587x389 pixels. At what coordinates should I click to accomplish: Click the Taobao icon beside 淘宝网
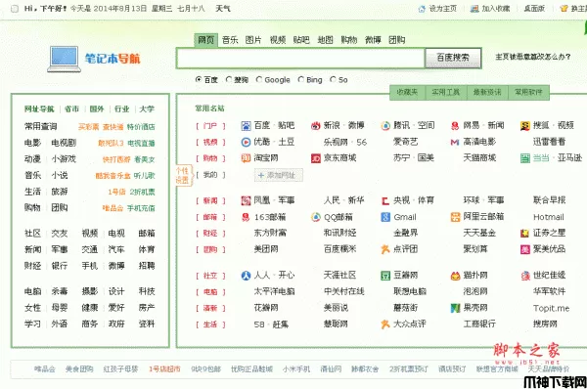(246, 158)
